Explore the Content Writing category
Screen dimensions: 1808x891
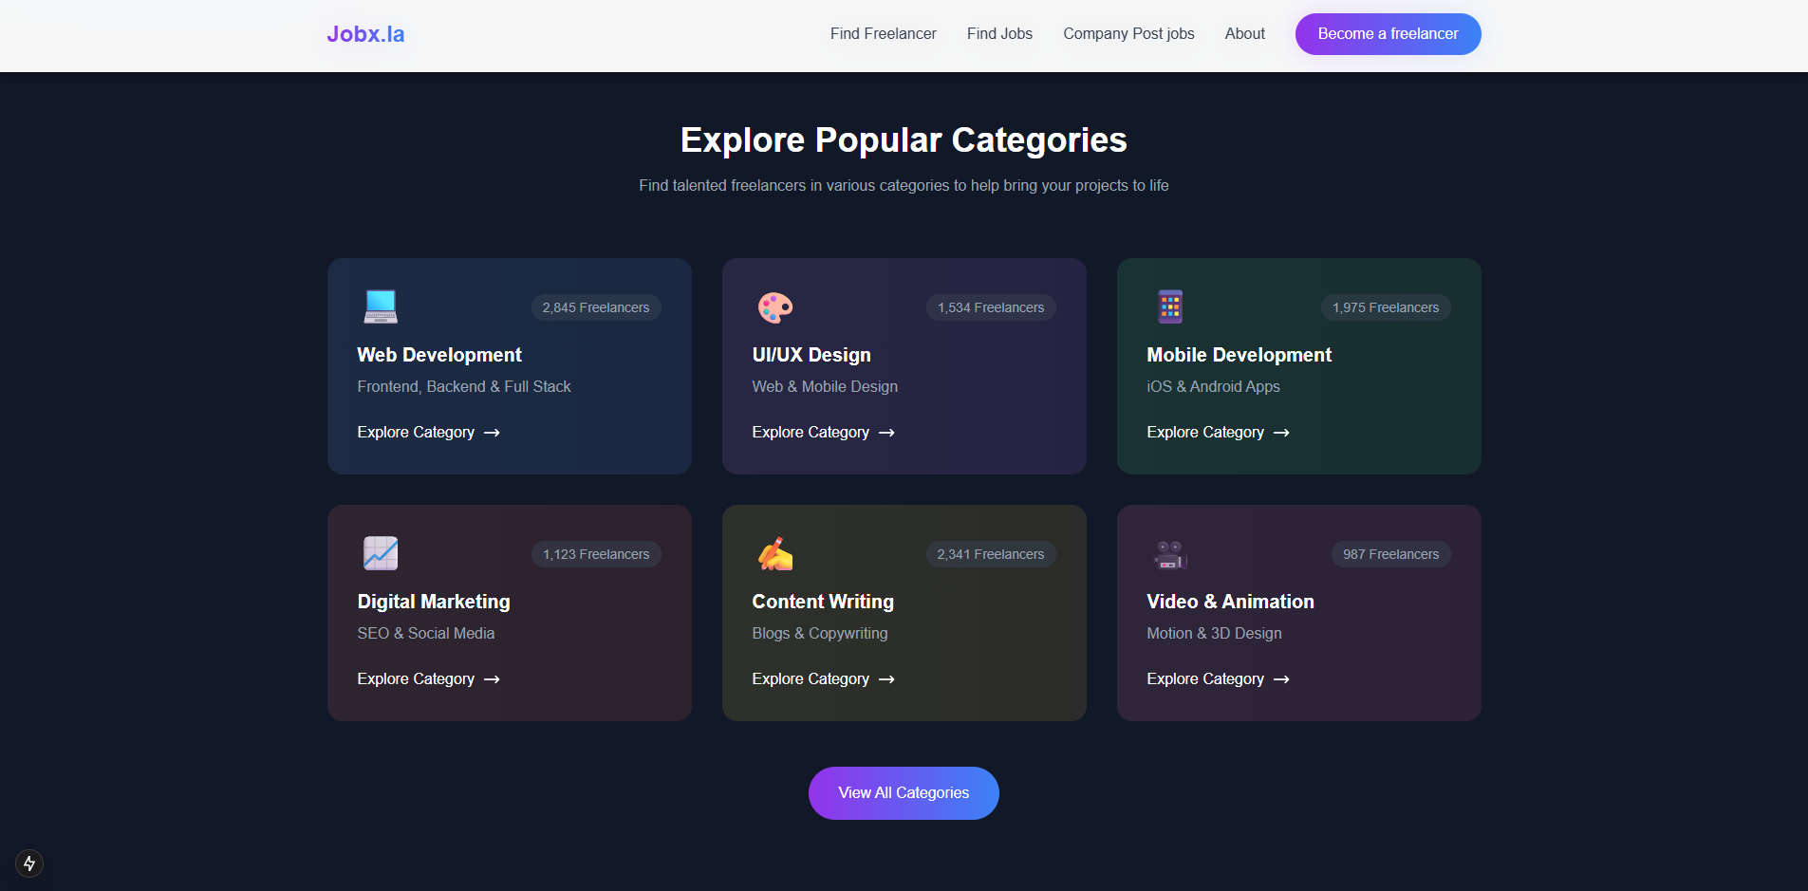[811, 678]
